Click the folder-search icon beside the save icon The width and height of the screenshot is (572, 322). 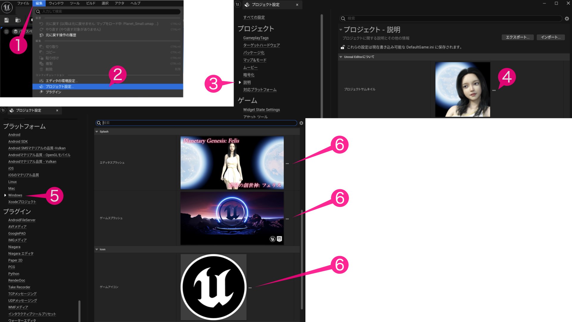click(18, 20)
